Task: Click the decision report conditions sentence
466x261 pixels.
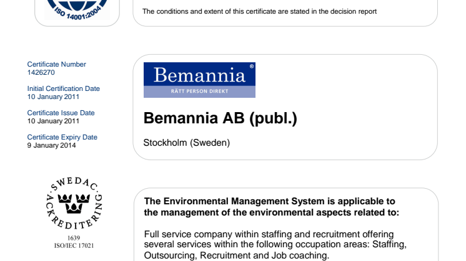Action: point(259,11)
